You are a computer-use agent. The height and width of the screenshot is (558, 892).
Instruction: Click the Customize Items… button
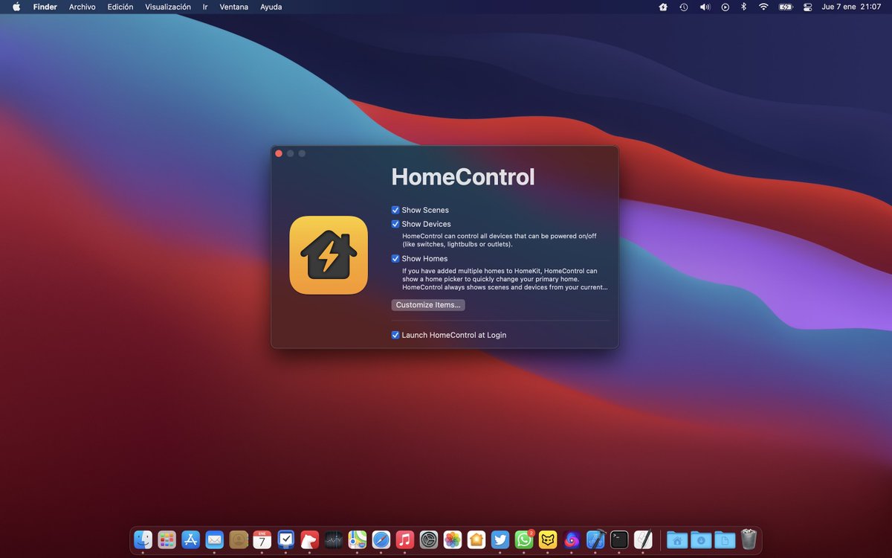point(428,305)
